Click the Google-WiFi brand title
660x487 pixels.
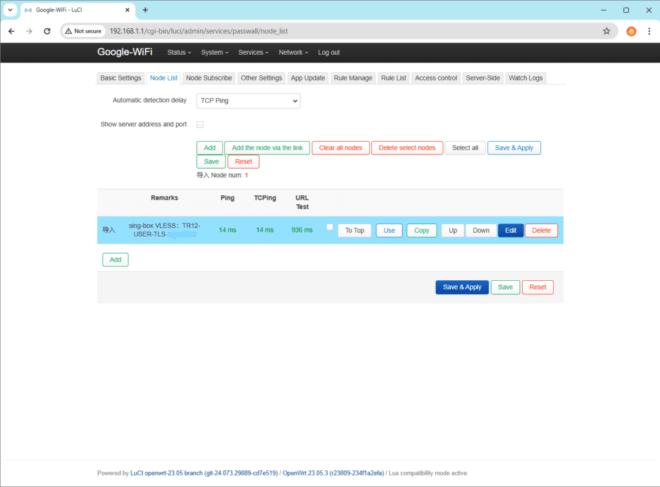[x=124, y=52]
